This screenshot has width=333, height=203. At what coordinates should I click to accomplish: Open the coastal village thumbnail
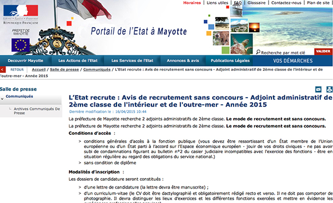tap(239, 26)
